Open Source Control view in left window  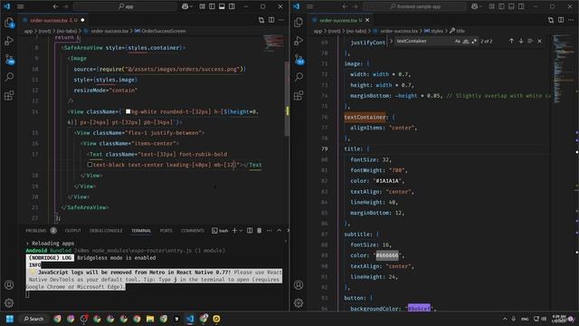pyautogui.click(x=9, y=59)
